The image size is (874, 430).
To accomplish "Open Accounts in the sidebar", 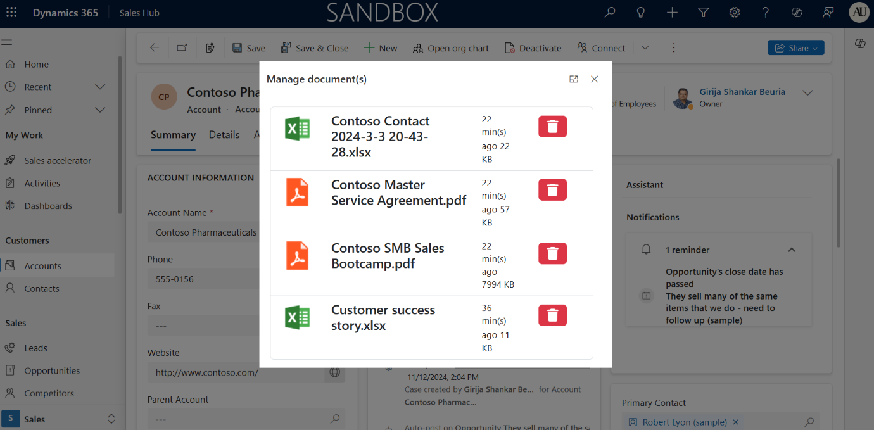I will (x=58, y=266).
